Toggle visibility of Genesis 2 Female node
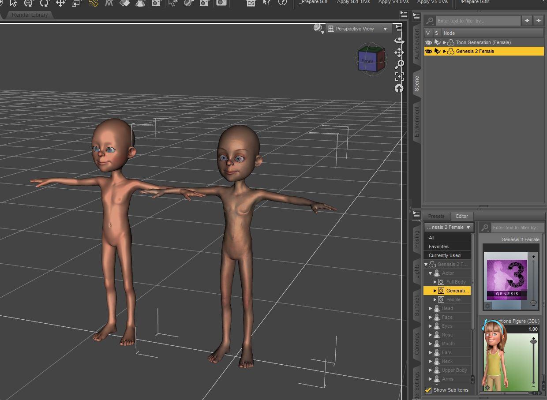 pos(428,51)
